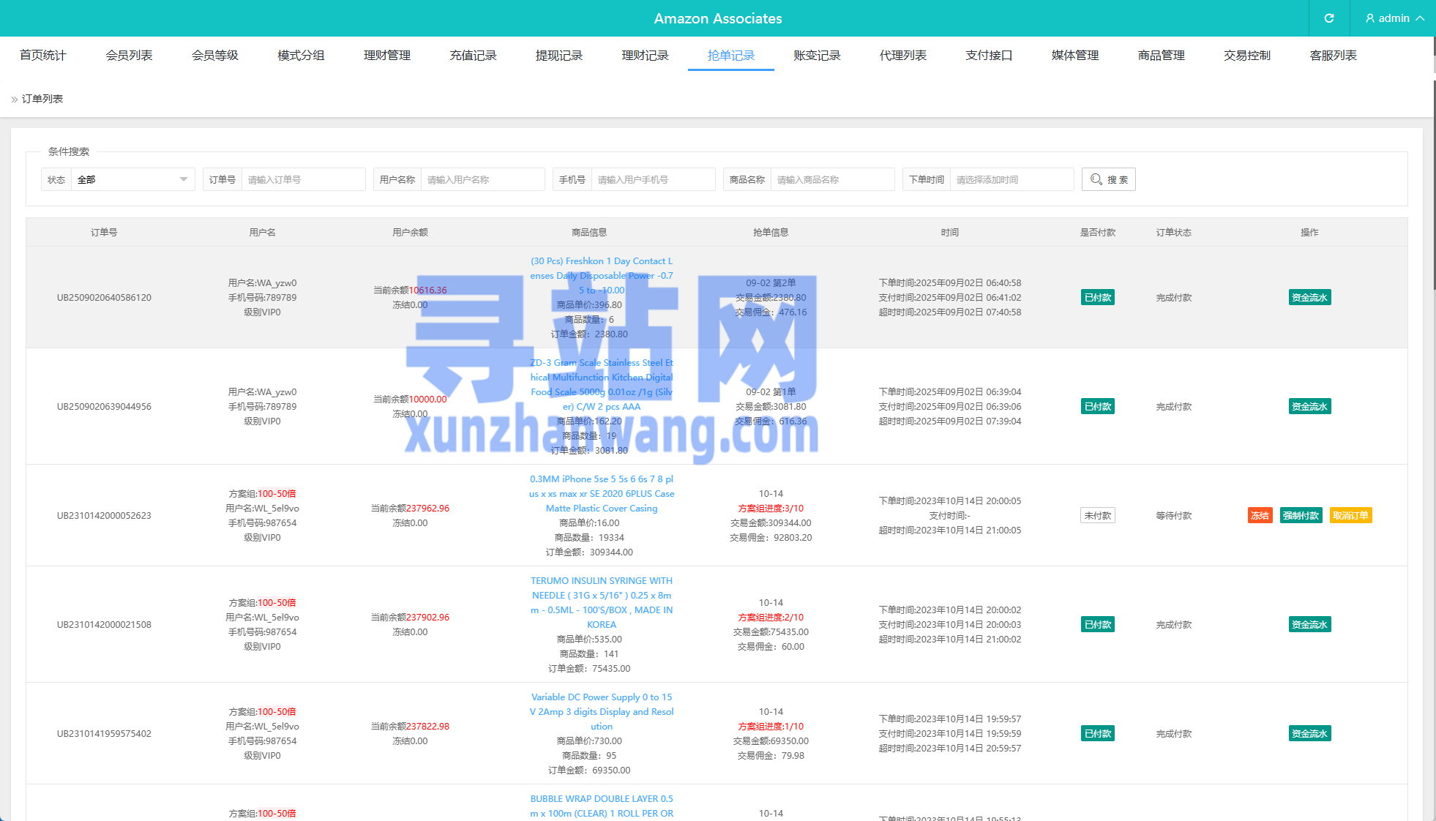Click the refresh icon in header
The image size is (1436, 821).
coord(1329,18)
